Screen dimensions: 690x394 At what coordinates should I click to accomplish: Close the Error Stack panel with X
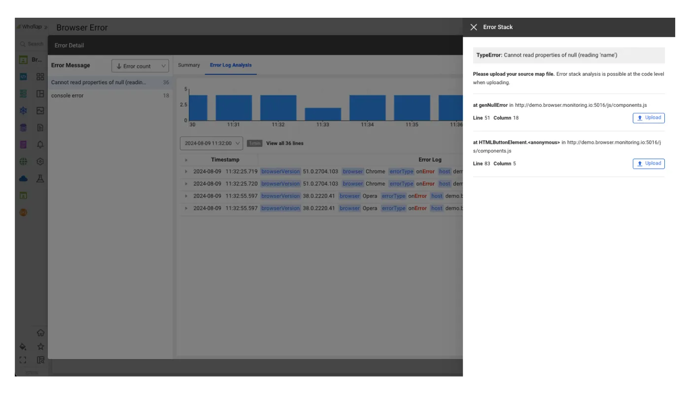474,27
